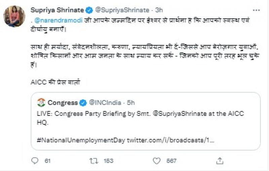Click Supriya Shrinate's profile avatar
This screenshot has width=269, height=171.
pos(14,16)
